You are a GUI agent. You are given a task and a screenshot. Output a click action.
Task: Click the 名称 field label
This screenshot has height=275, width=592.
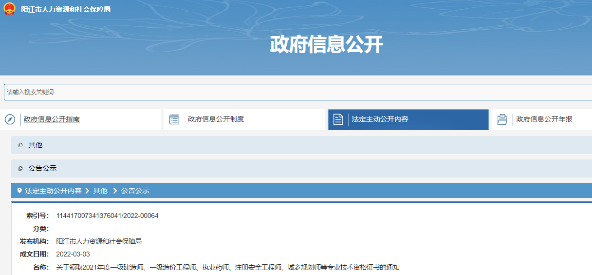pos(41,268)
